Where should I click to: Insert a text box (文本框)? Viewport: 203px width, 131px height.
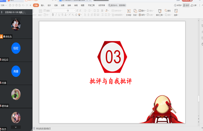(129, 13)
